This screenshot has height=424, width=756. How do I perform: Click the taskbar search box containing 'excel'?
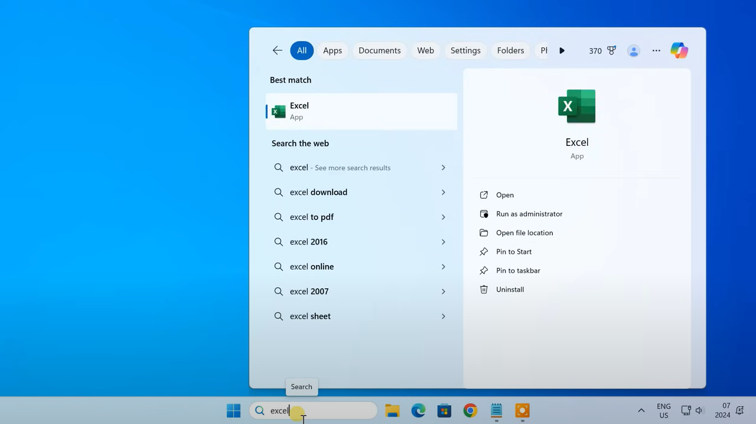314,411
